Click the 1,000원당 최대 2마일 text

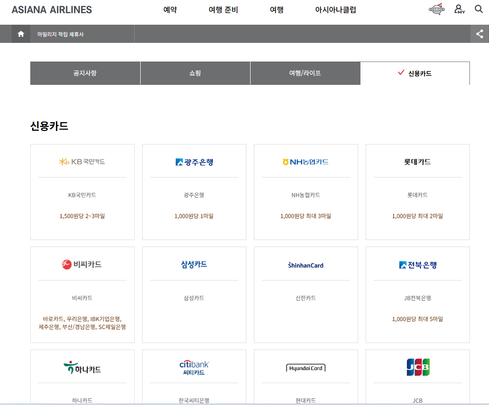point(417,216)
